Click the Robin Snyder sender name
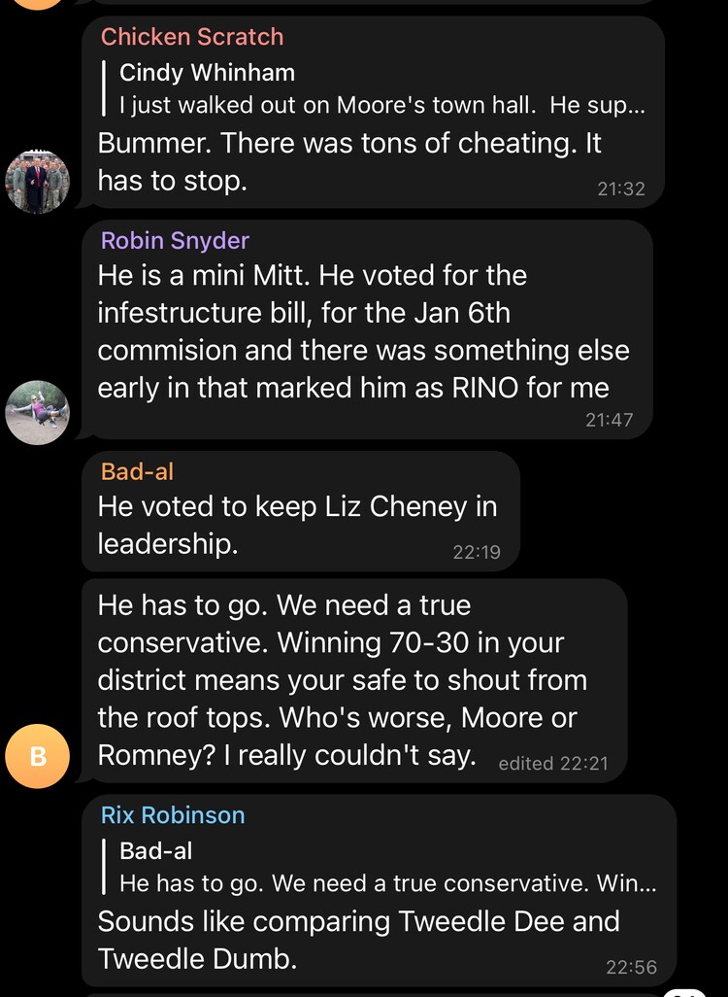Screen dimensions: 728x997 (175, 240)
